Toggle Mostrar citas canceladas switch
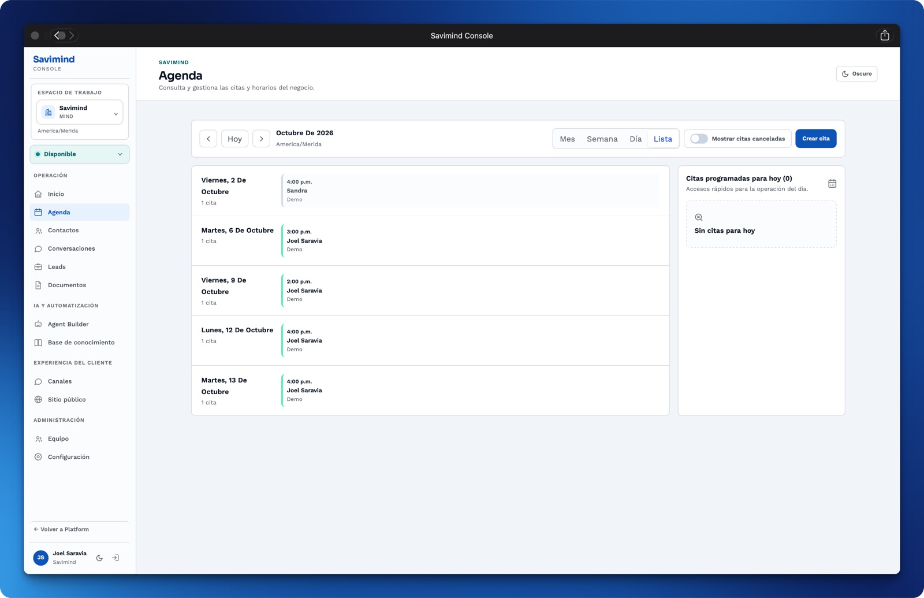 pyautogui.click(x=699, y=139)
